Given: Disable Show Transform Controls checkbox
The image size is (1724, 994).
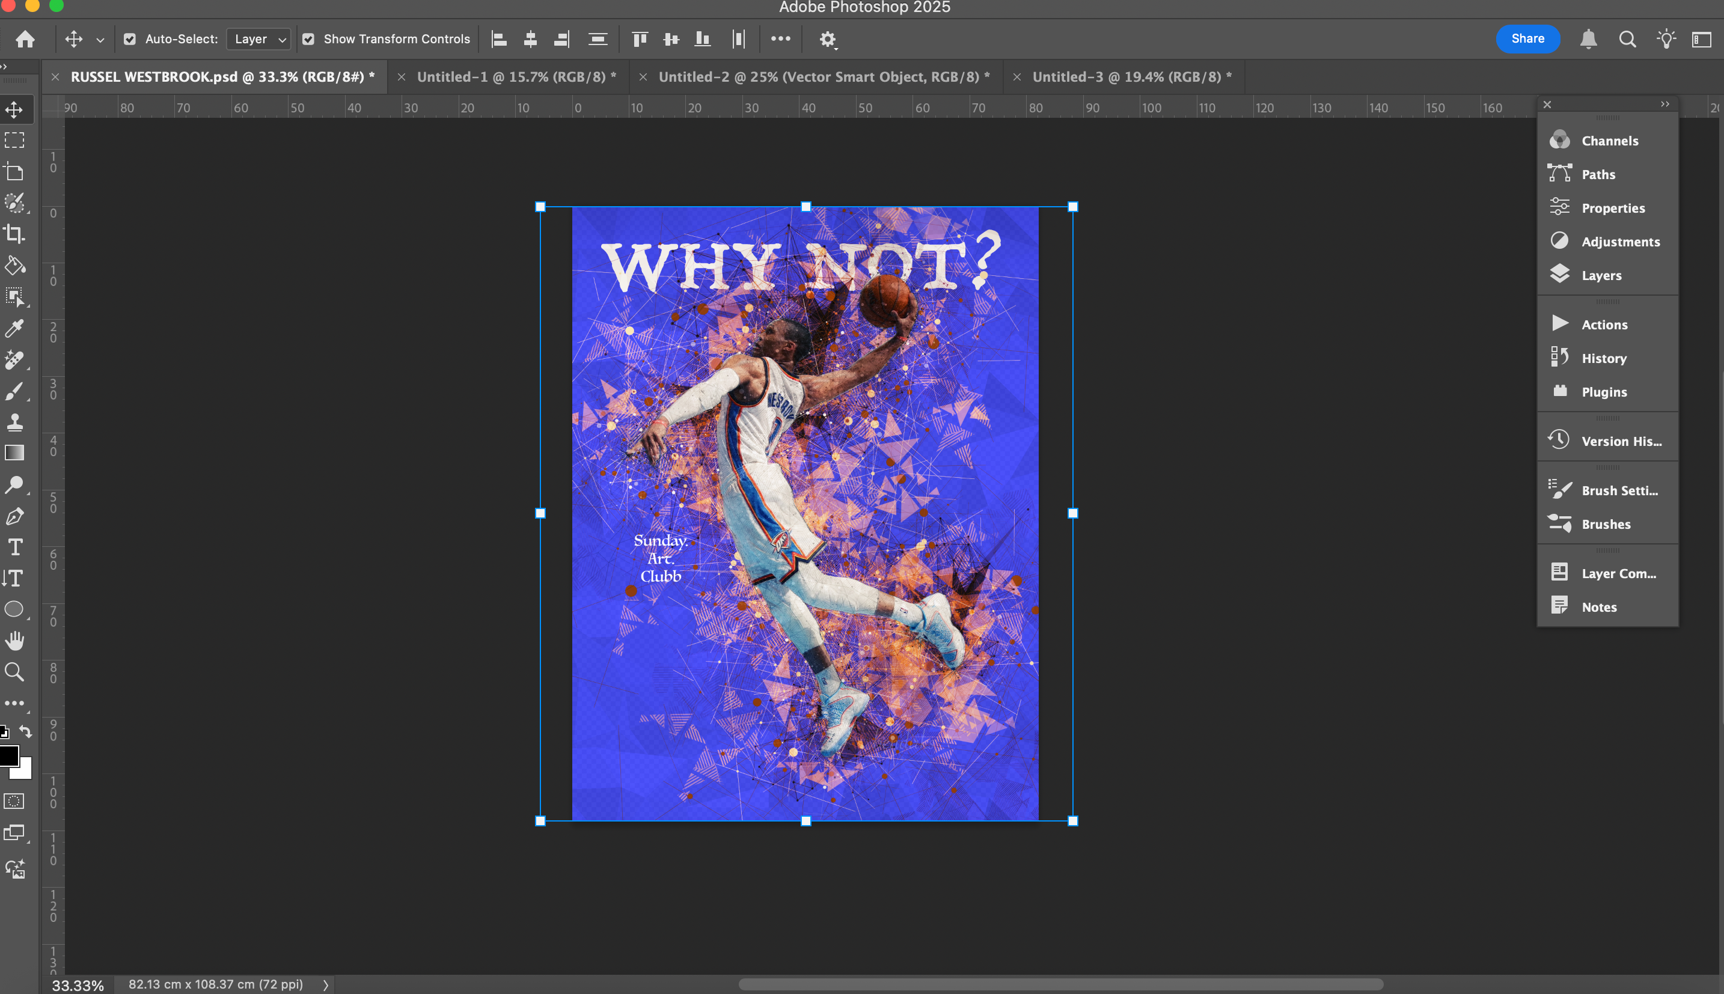Looking at the screenshot, I should (x=308, y=39).
